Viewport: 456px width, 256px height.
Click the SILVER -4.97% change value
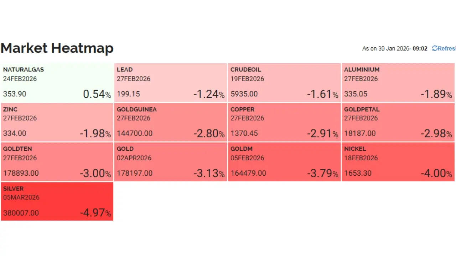pyautogui.click(x=95, y=213)
